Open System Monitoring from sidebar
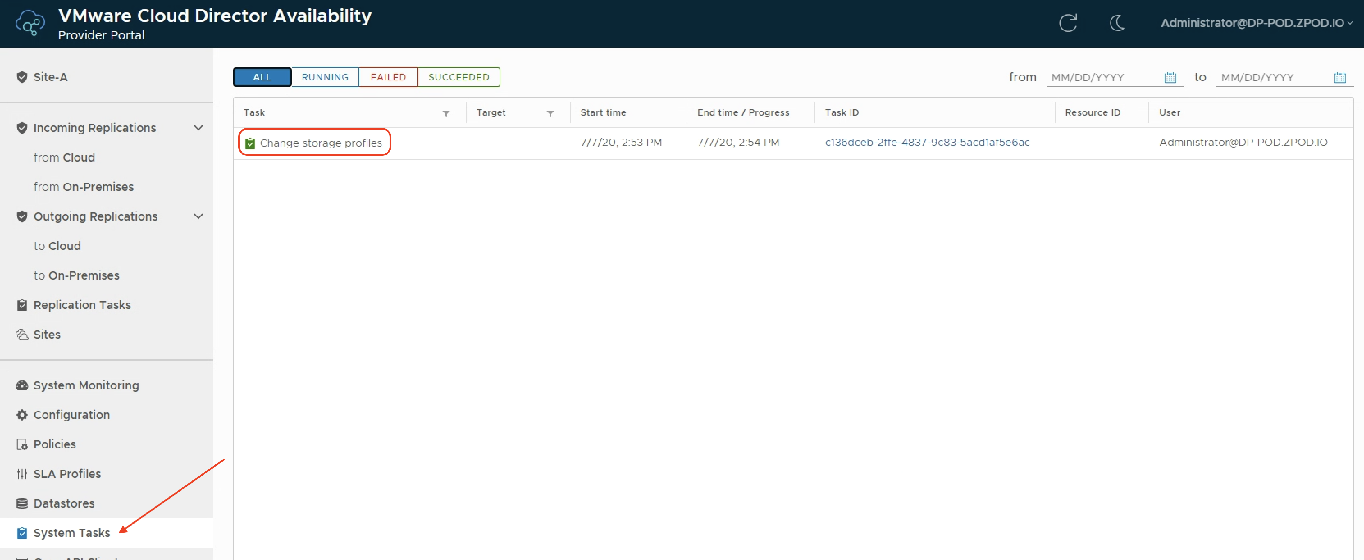The width and height of the screenshot is (1364, 560). 86,385
